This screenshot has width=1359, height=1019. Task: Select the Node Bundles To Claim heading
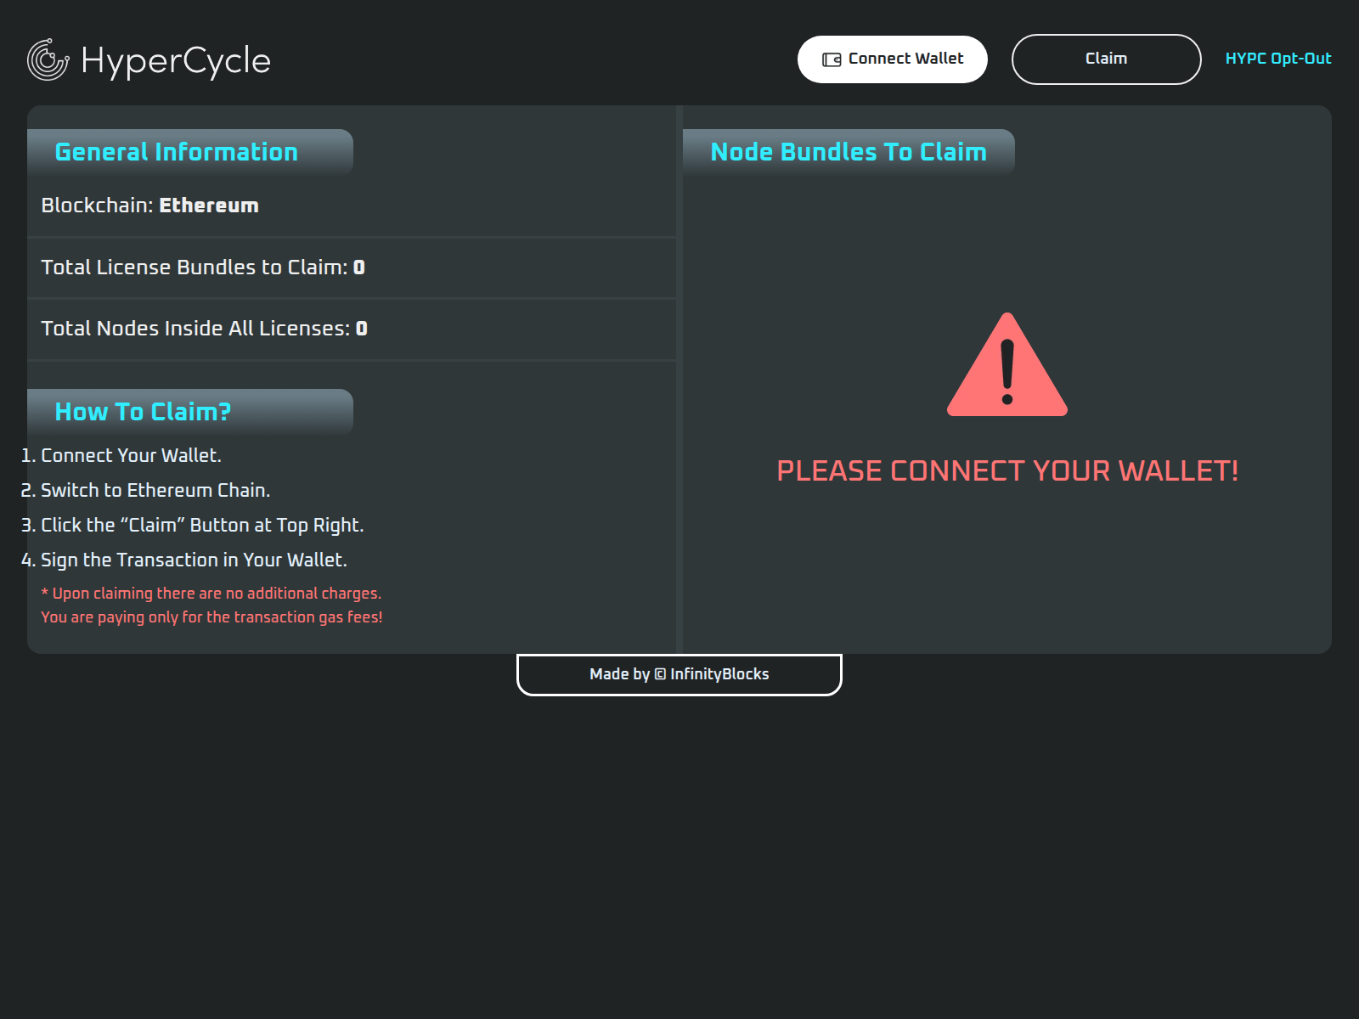849,152
